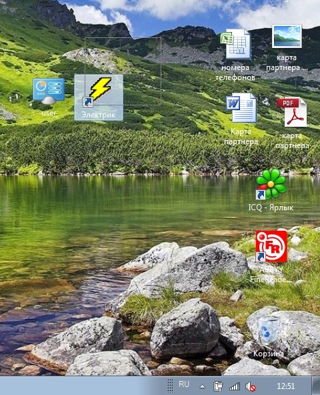Click the ABBYY FineReade... label text
Screen dimensions: 320x395
[x=271, y=275]
